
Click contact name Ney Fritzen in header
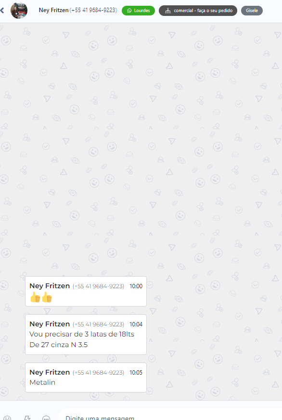53,10
